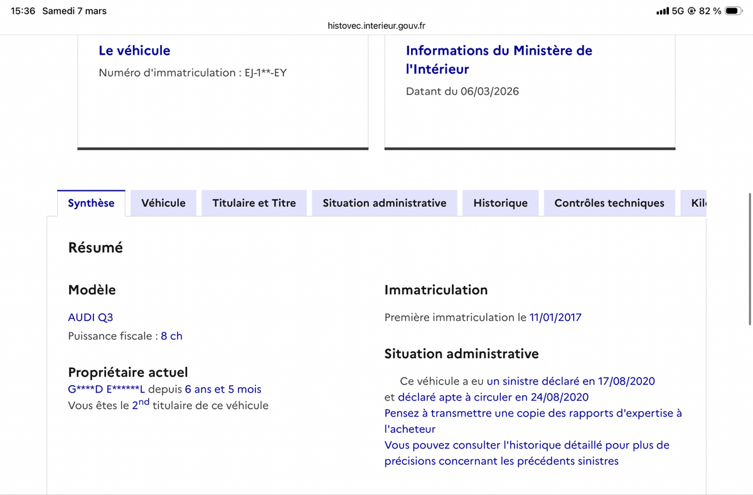Click déclaré apte à circuler en 24/08/2020
This screenshot has height=495, width=753.
pyautogui.click(x=493, y=397)
